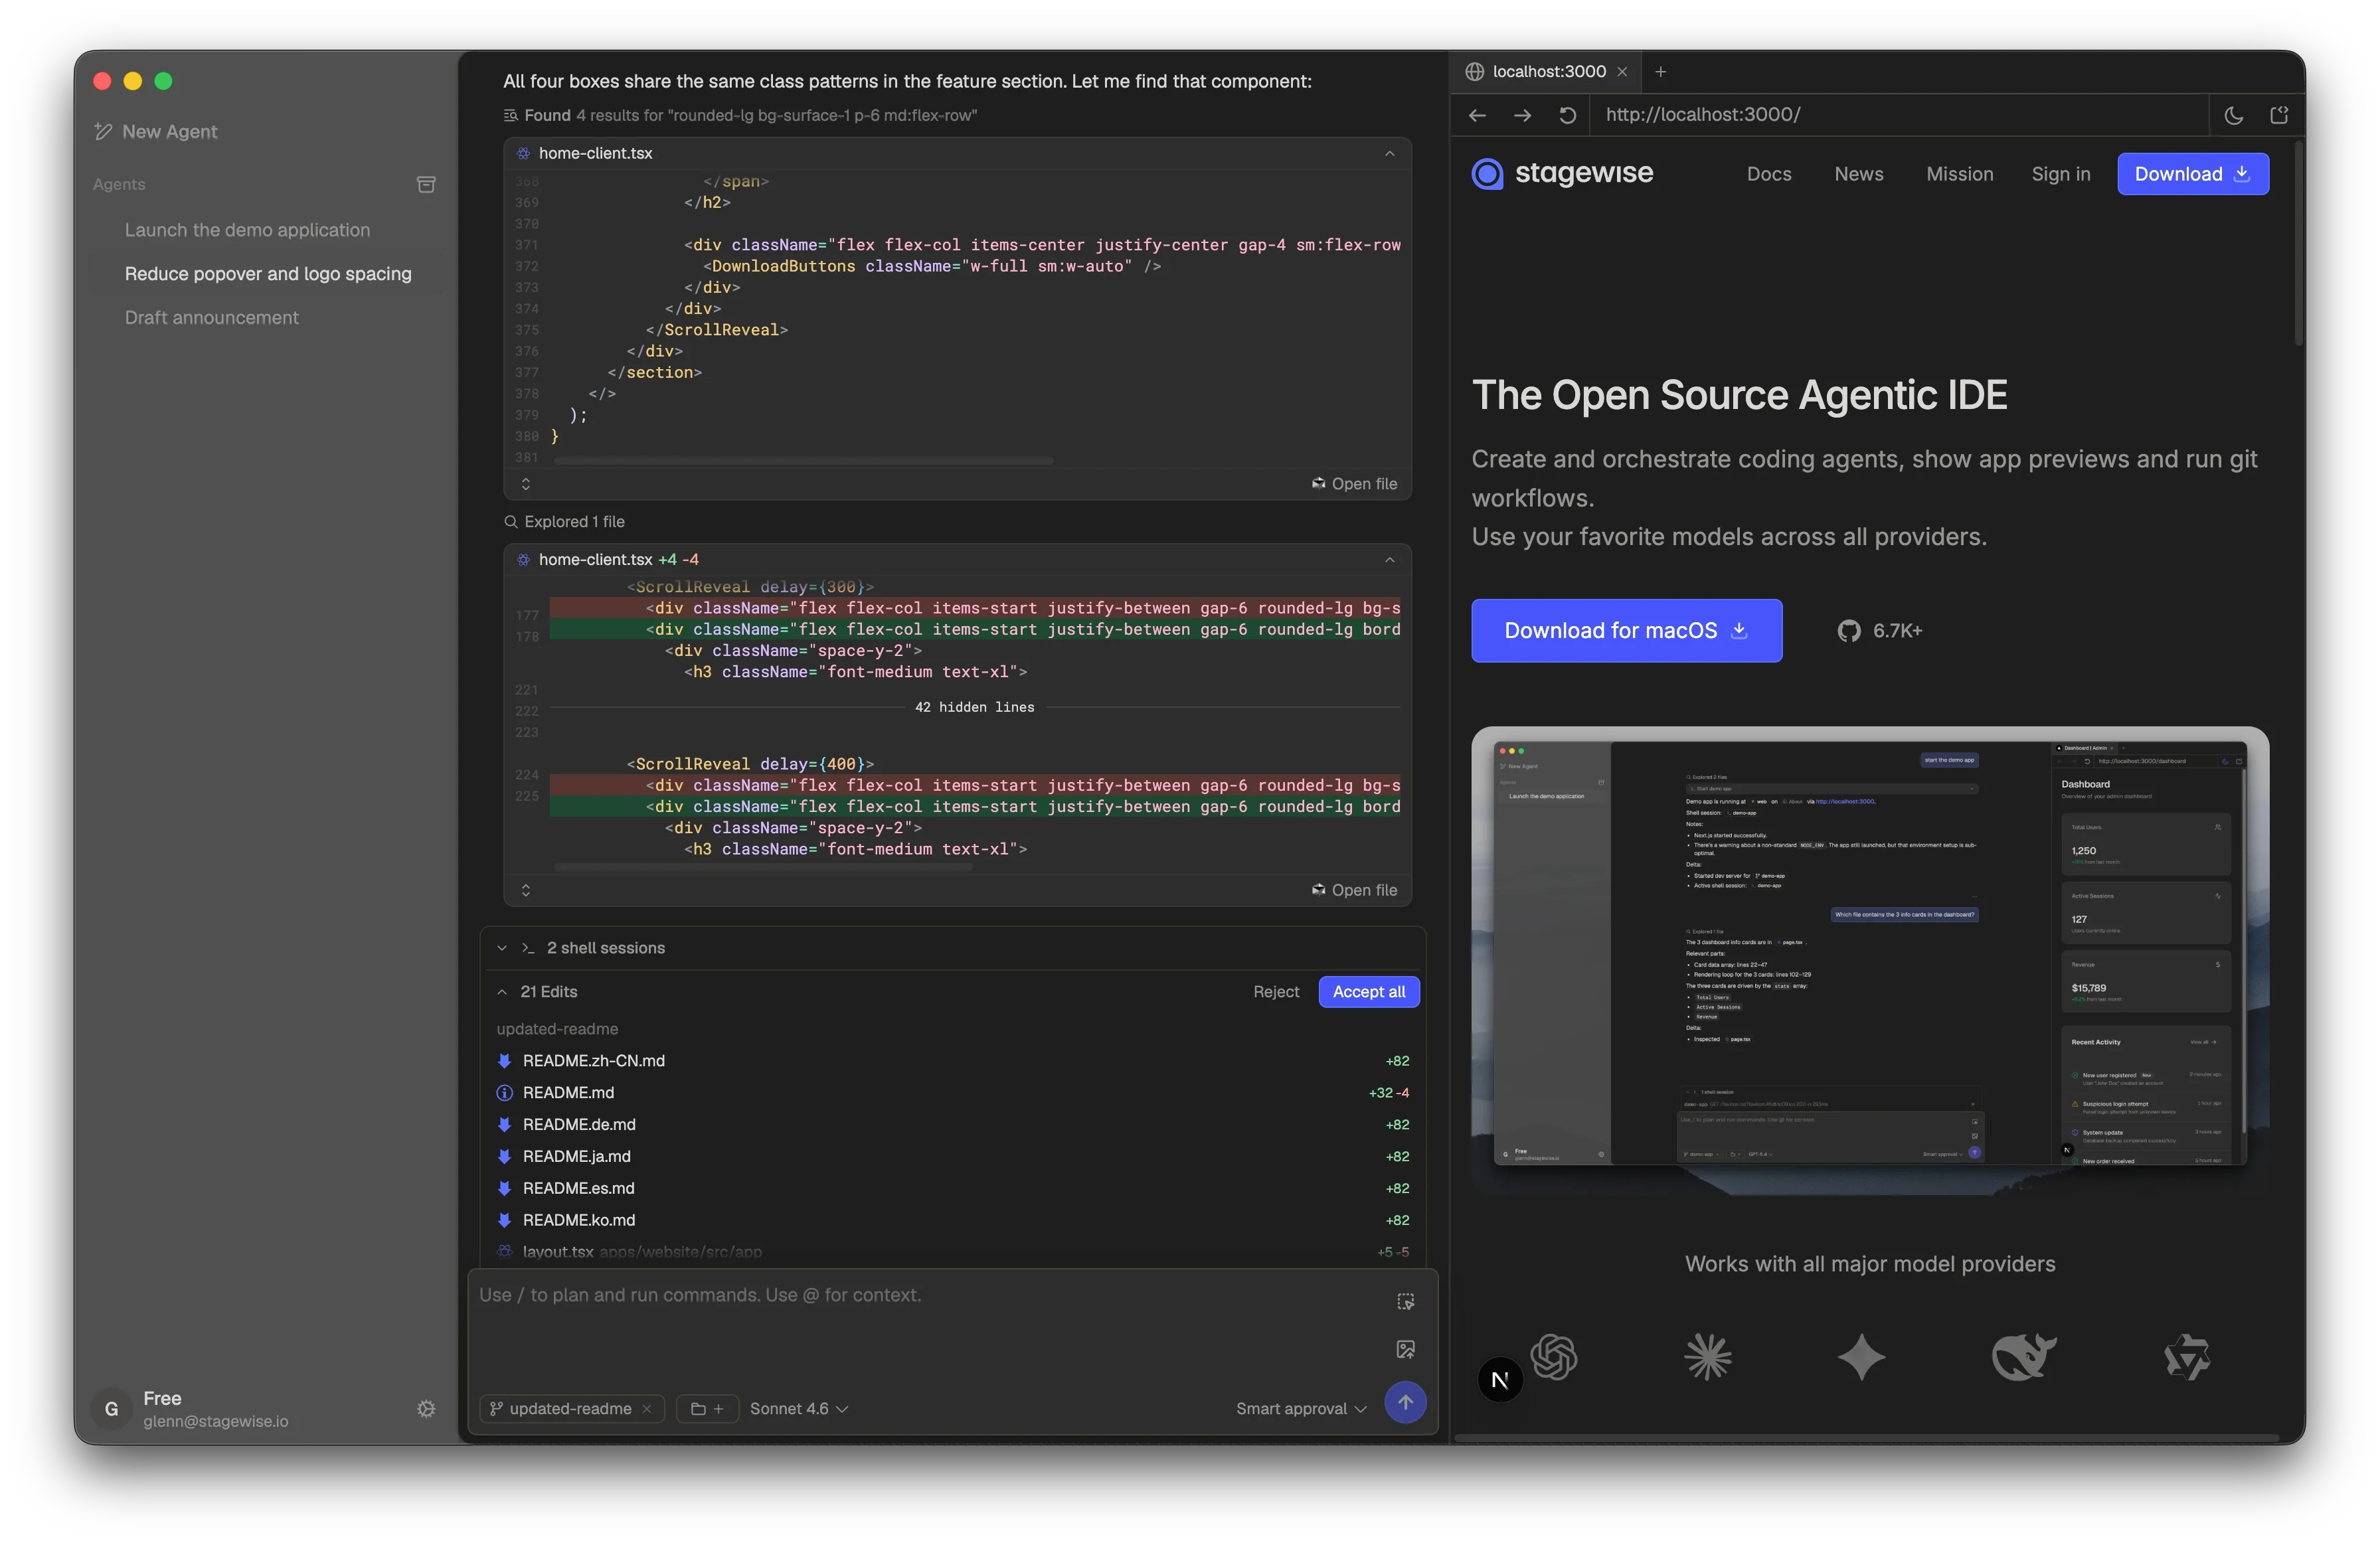Click the OpenAI provider logo
The width and height of the screenshot is (2380, 1543).
click(x=1554, y=1357)
